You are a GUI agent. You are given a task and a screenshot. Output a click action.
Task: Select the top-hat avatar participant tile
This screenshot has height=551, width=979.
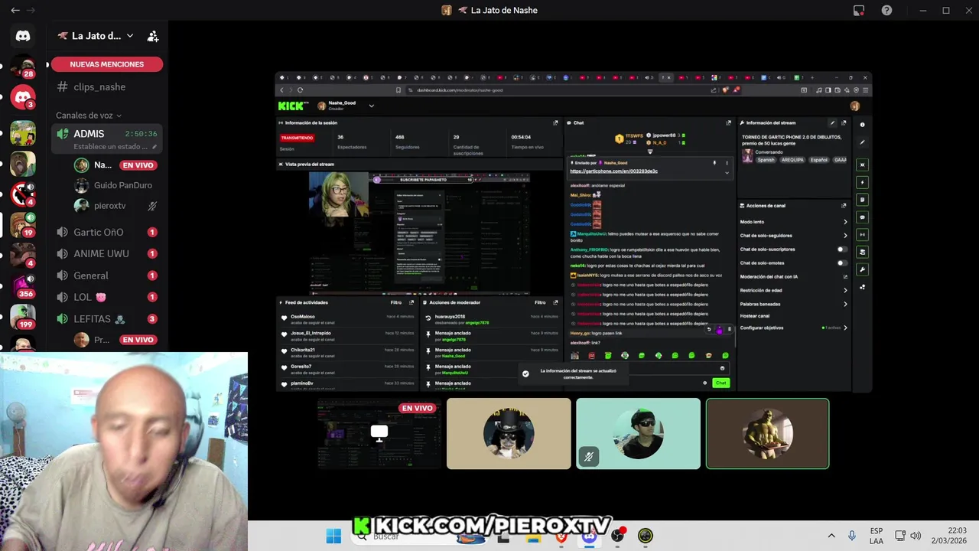[509, 433]
